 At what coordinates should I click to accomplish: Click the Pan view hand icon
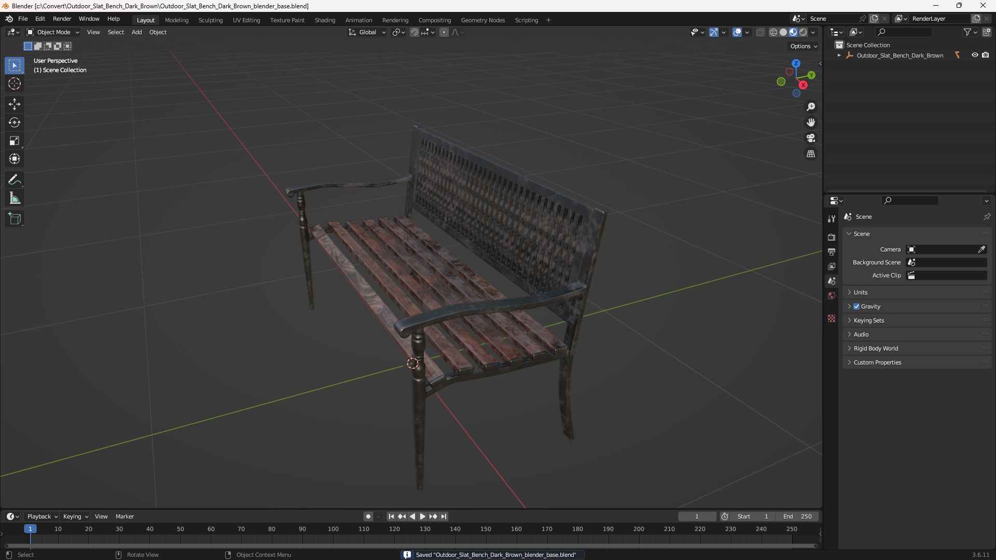click(x=811, y=122)
